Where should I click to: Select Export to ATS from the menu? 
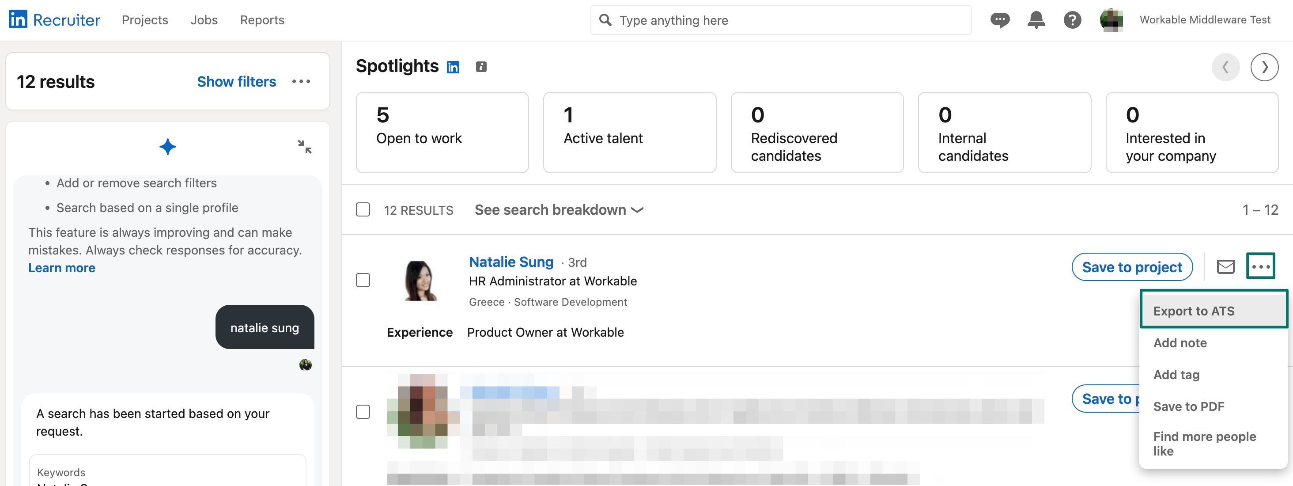[1194, 311]
